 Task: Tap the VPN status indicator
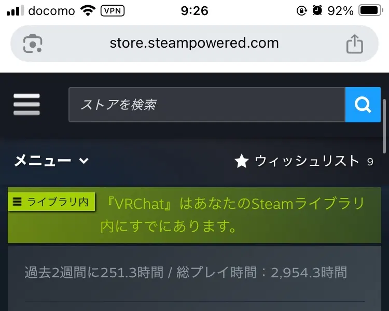click(x=113, y=11)
